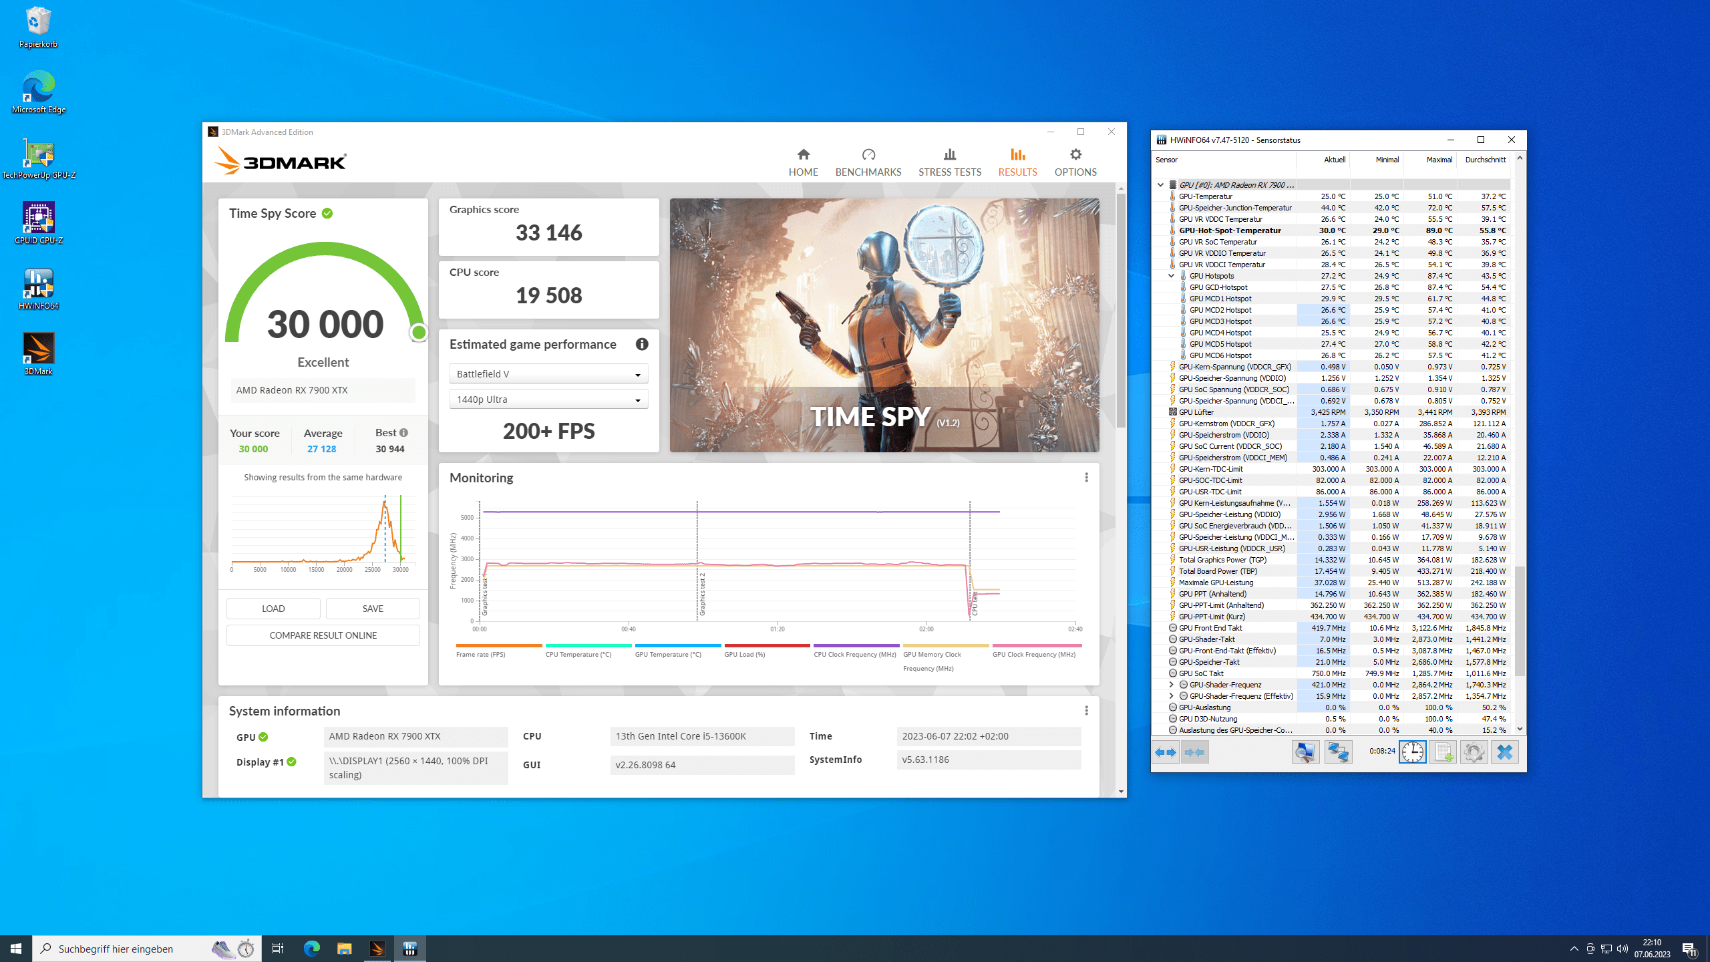Screen dimensions: 1710x962
Task: Open HWiNFO sensor settings gear icon
Action: [x=1474, y=752]
